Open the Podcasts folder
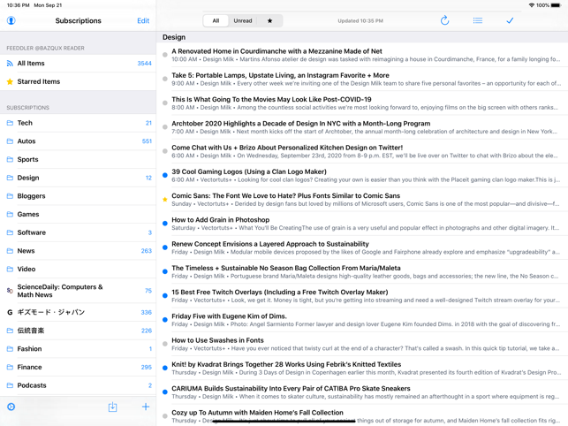 [78, 385]
